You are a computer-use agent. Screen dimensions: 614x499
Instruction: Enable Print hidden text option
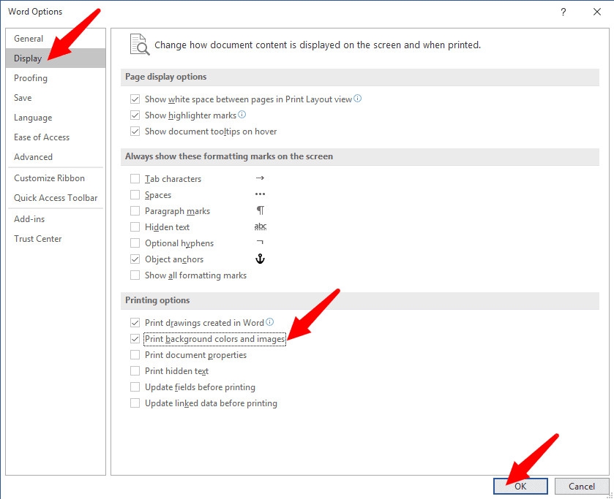click(135, 371)
